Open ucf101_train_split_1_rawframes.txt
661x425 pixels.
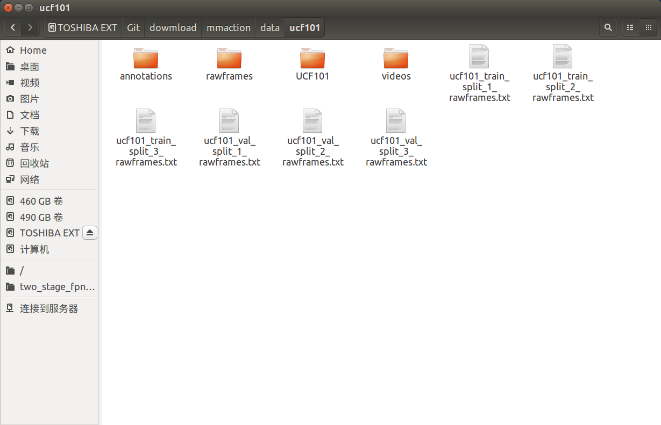(479, 57)
